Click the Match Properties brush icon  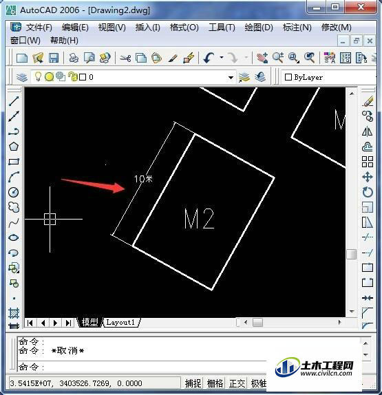tap(173, 58)
